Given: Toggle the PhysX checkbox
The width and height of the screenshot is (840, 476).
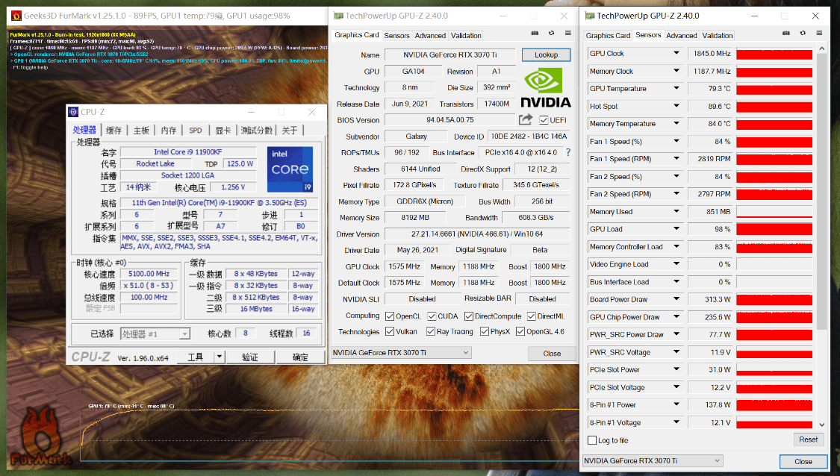Looking at the screenshot, I should coord(485,331).
